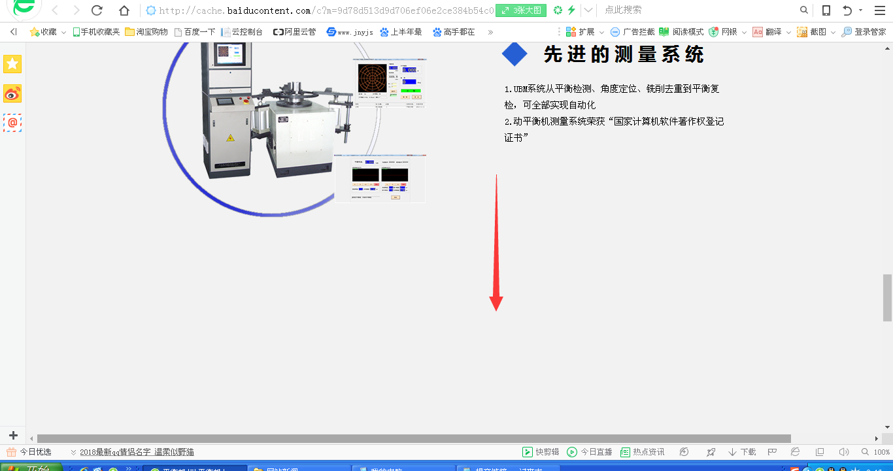Expand the 扩展 dropdown arrow
The height and width of the screenshot is (471, 893).
pos(601,32)
